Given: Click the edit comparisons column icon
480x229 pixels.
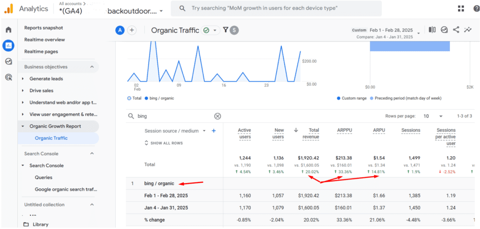Looking at the screenshot, I should click(x=432, y=30).
